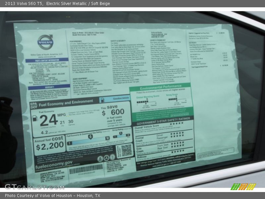Click the Rollover star rating
This screenshot has height=199, width=265.
[x=178, y=151]
